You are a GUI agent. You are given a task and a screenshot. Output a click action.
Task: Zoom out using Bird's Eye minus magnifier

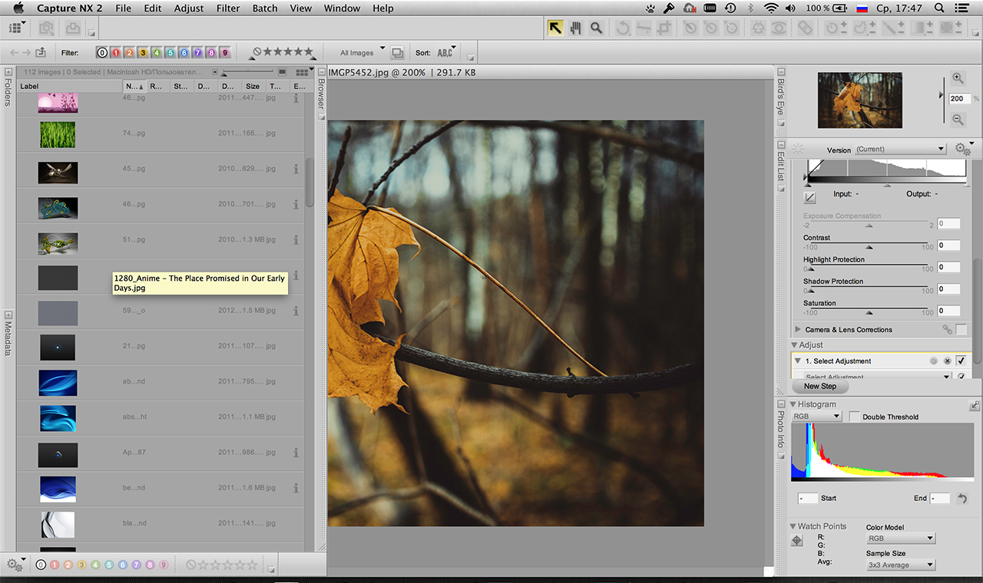[958, 120]
